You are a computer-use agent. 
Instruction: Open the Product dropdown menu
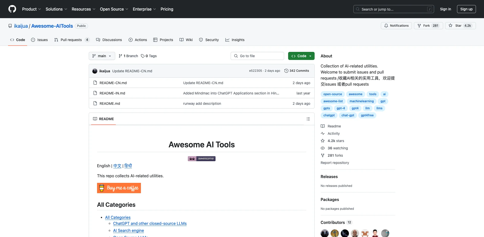[32, 9]
